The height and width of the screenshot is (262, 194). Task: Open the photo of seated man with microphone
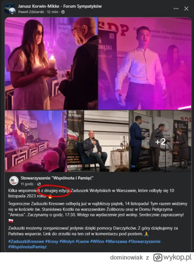(x=98, y=141)
